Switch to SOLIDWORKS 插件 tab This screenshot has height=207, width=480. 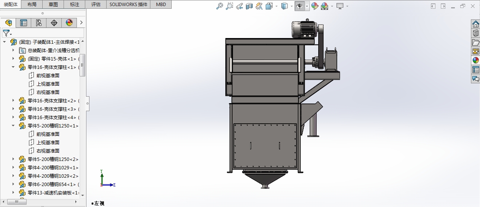click(x=128, y=5)
